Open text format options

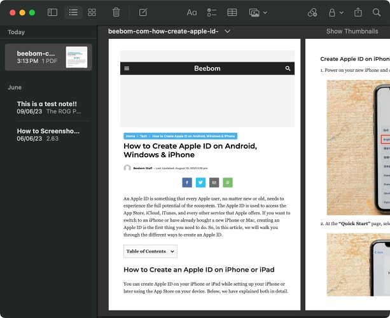[192, 13]
